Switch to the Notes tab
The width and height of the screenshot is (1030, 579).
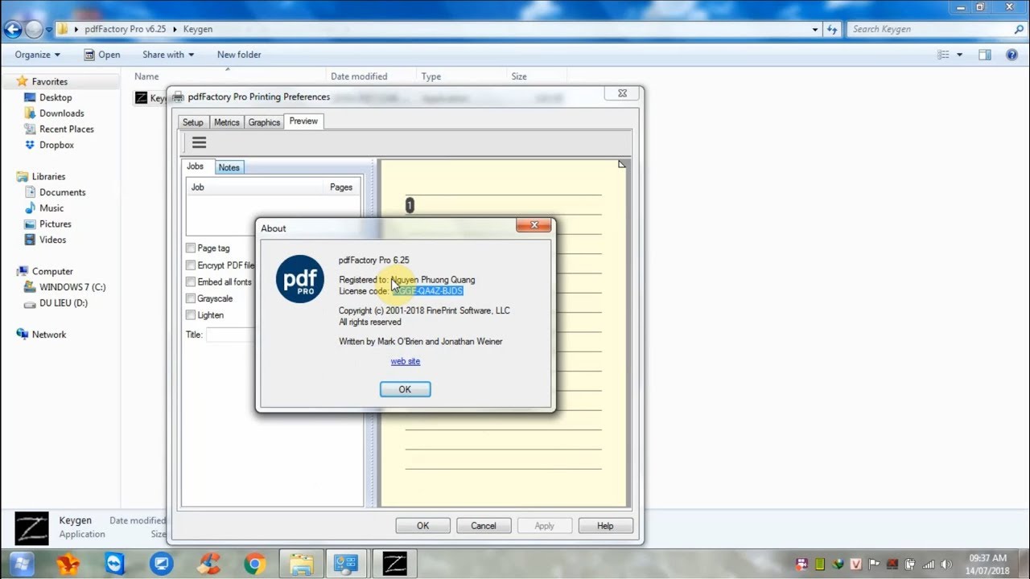[x=229, y=167]
